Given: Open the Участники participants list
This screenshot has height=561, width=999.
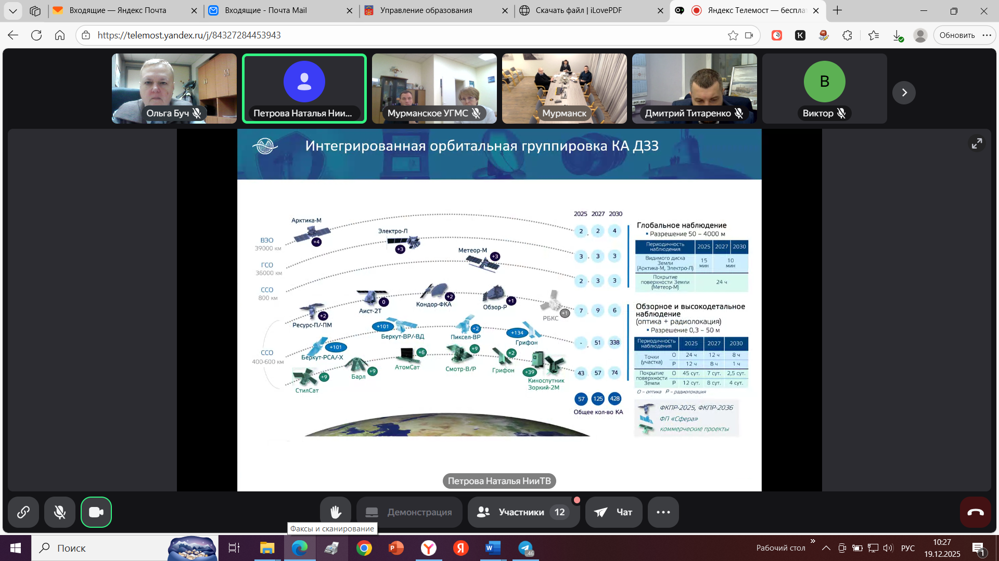Looking at the screenshot, I should coord(523,512).
